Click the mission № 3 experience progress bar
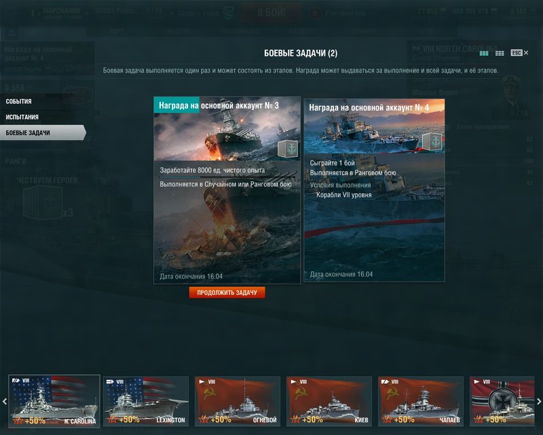The height and width of the screenshot is (435, 543). (227, 177)
